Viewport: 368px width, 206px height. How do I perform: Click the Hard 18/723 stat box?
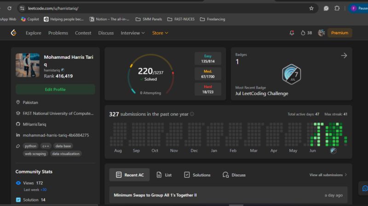tap(208, 89)
